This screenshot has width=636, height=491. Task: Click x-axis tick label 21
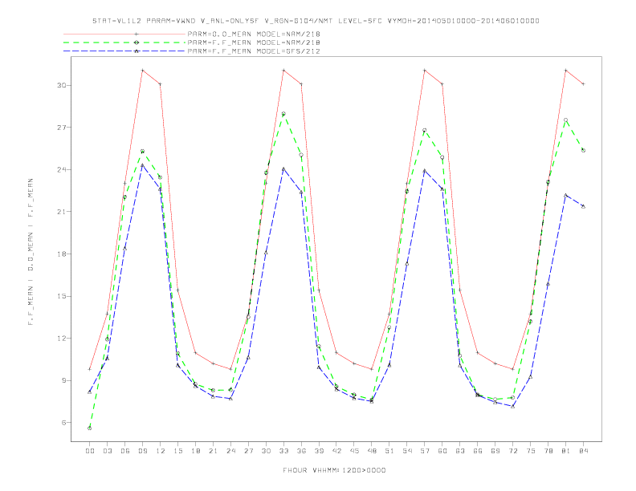(x=213, y=451)
